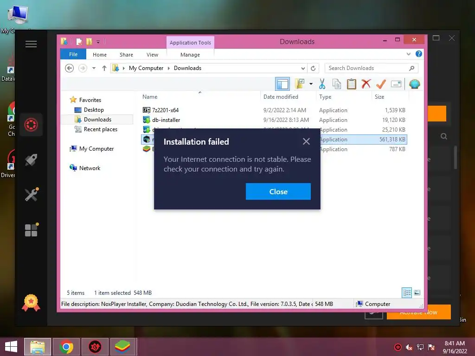
Task: Click the orange checkmark Properties icon
Action: (x=381, y=84)
